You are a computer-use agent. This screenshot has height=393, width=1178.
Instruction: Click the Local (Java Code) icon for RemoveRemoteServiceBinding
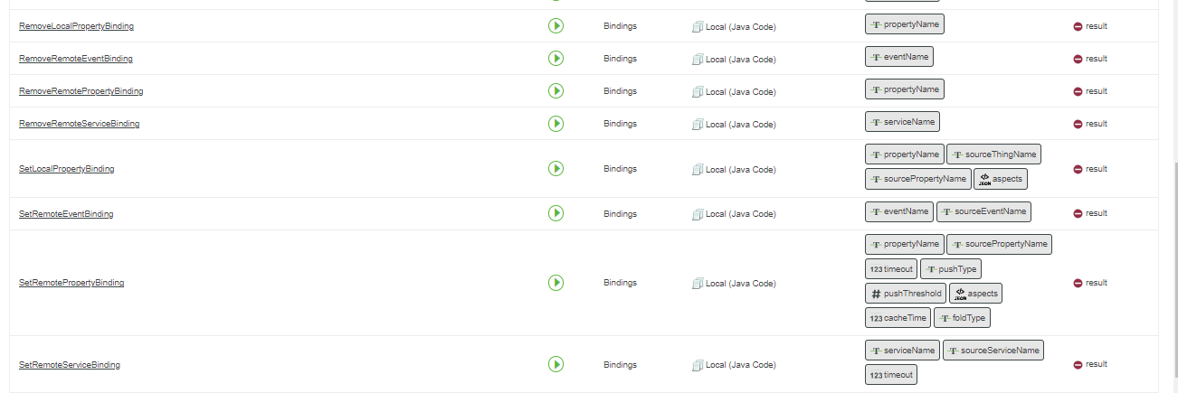[x=698, y=124]
